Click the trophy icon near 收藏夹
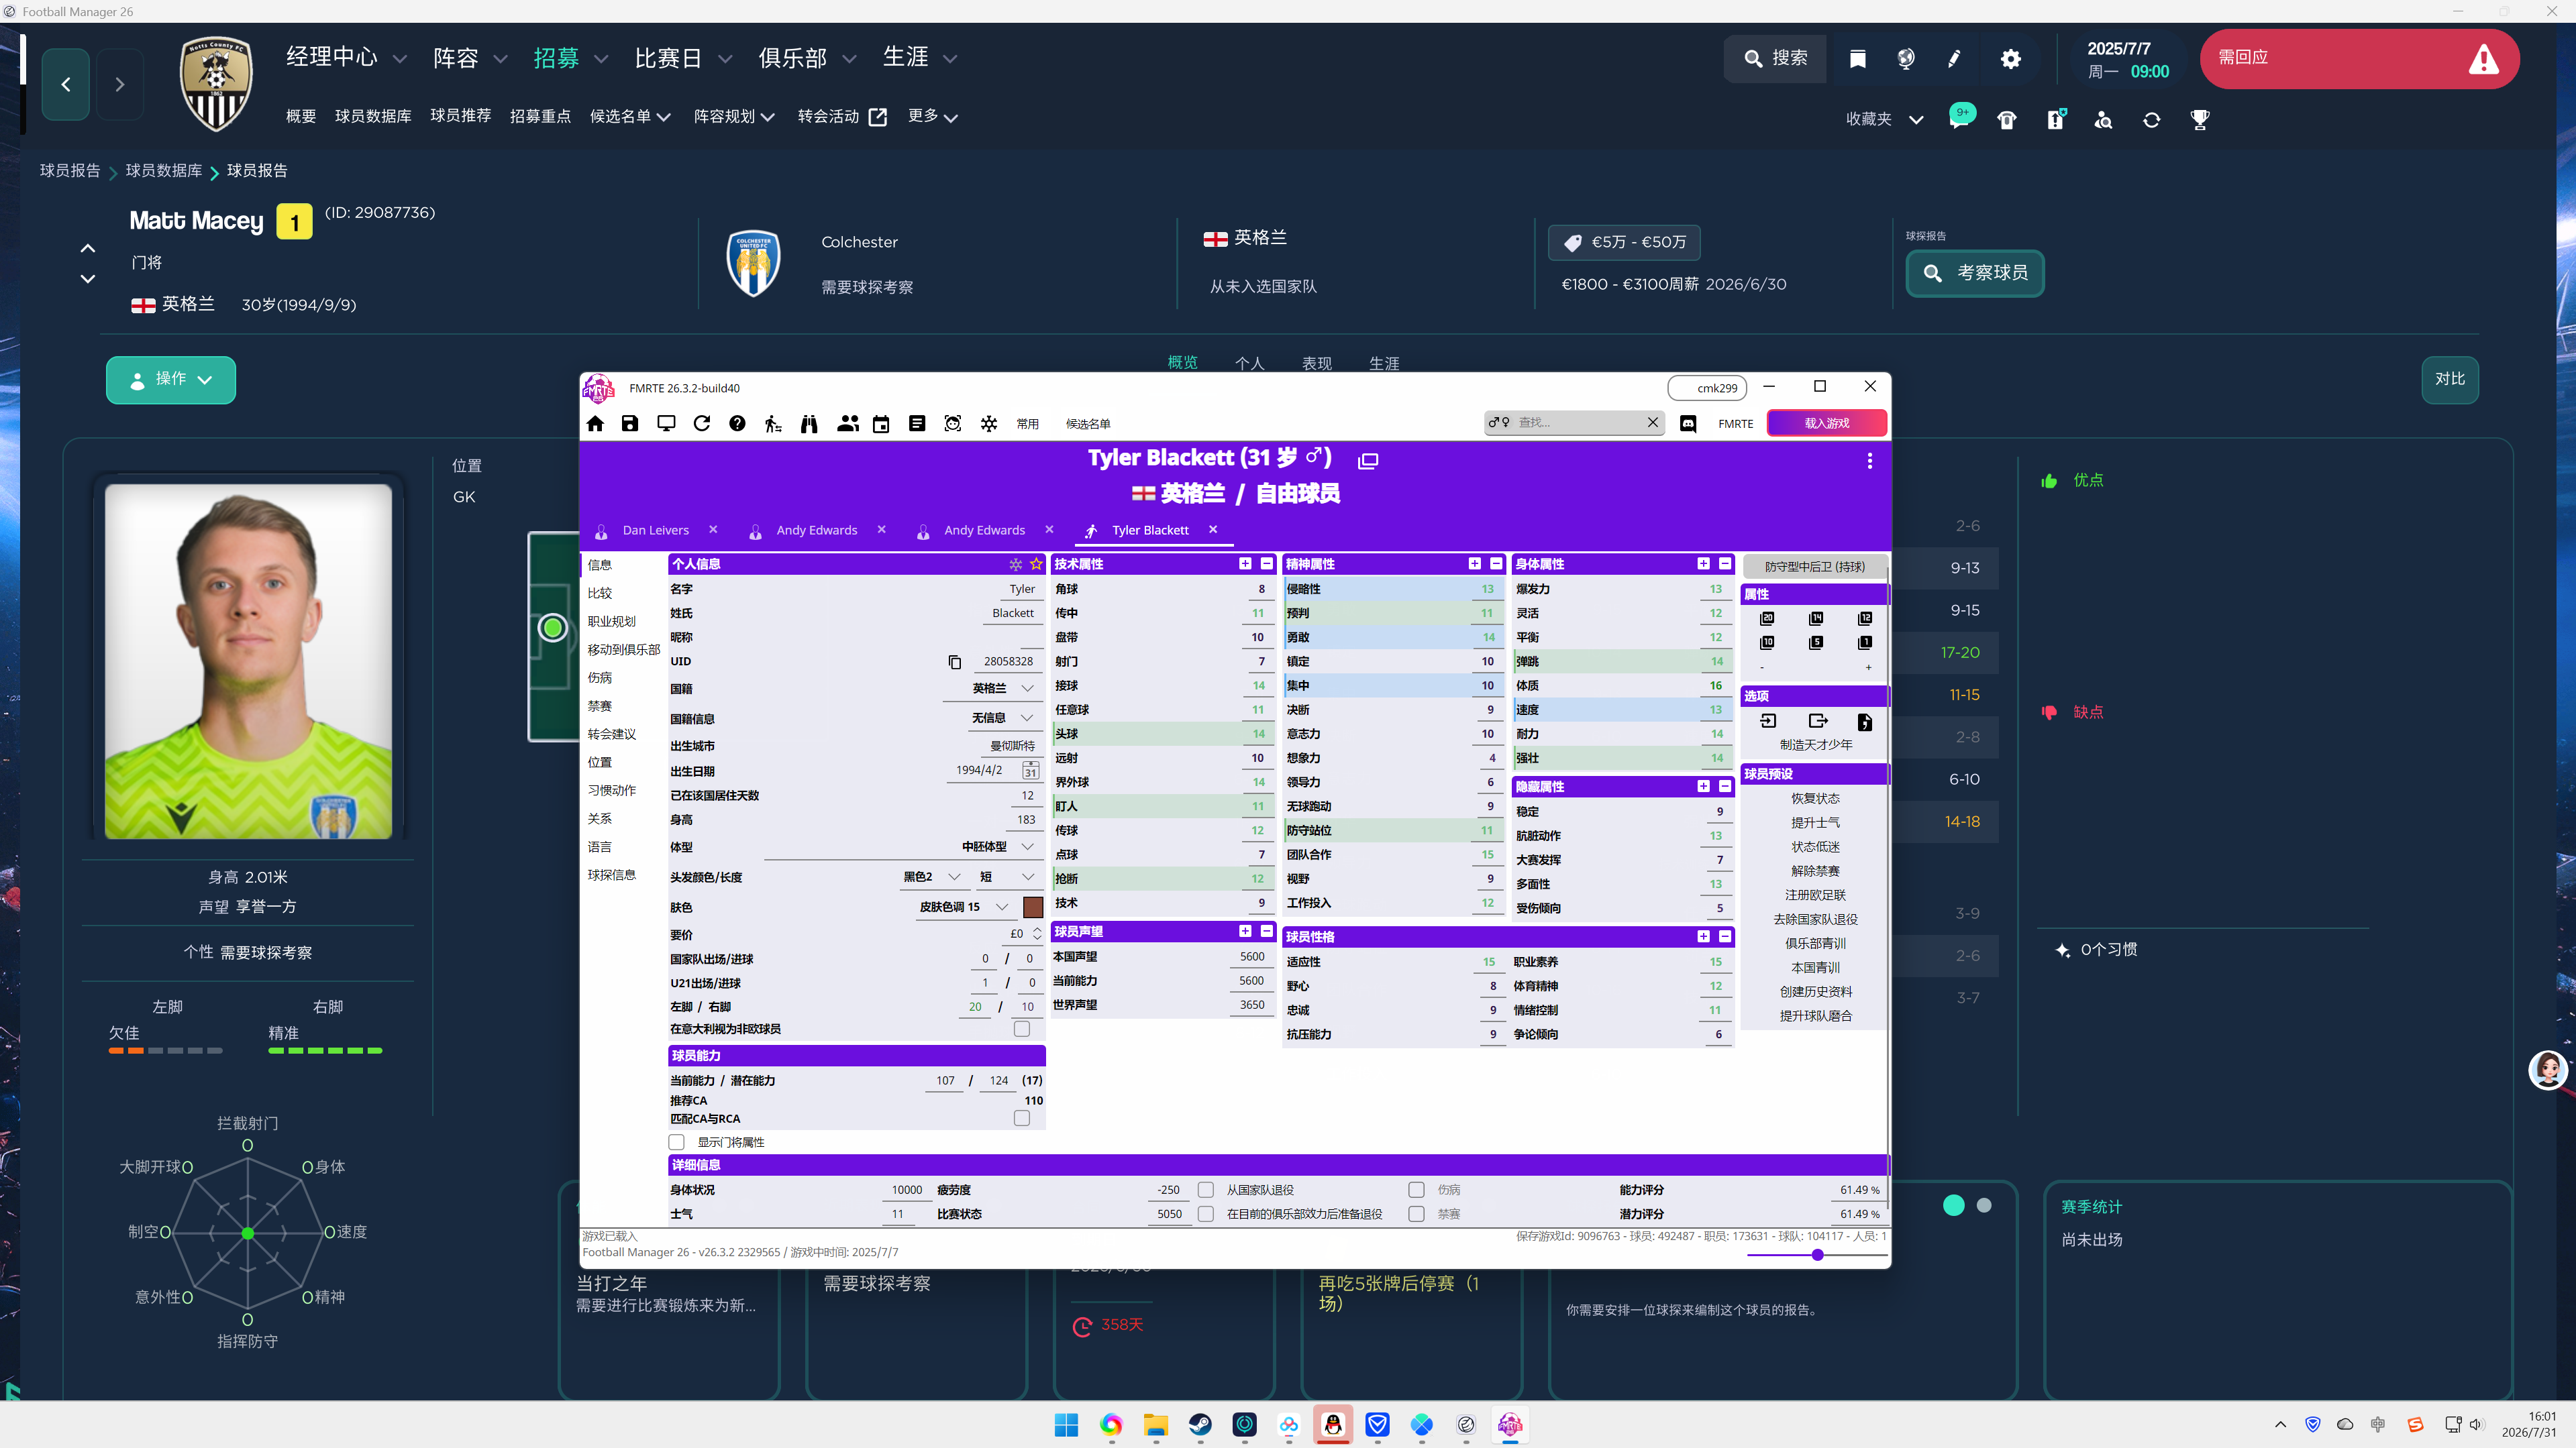 pyautogui.click(x=2200, y=120)
